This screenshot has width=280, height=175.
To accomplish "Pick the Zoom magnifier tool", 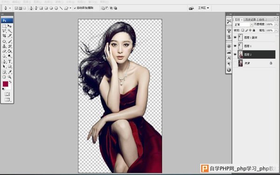I will 10,77.
